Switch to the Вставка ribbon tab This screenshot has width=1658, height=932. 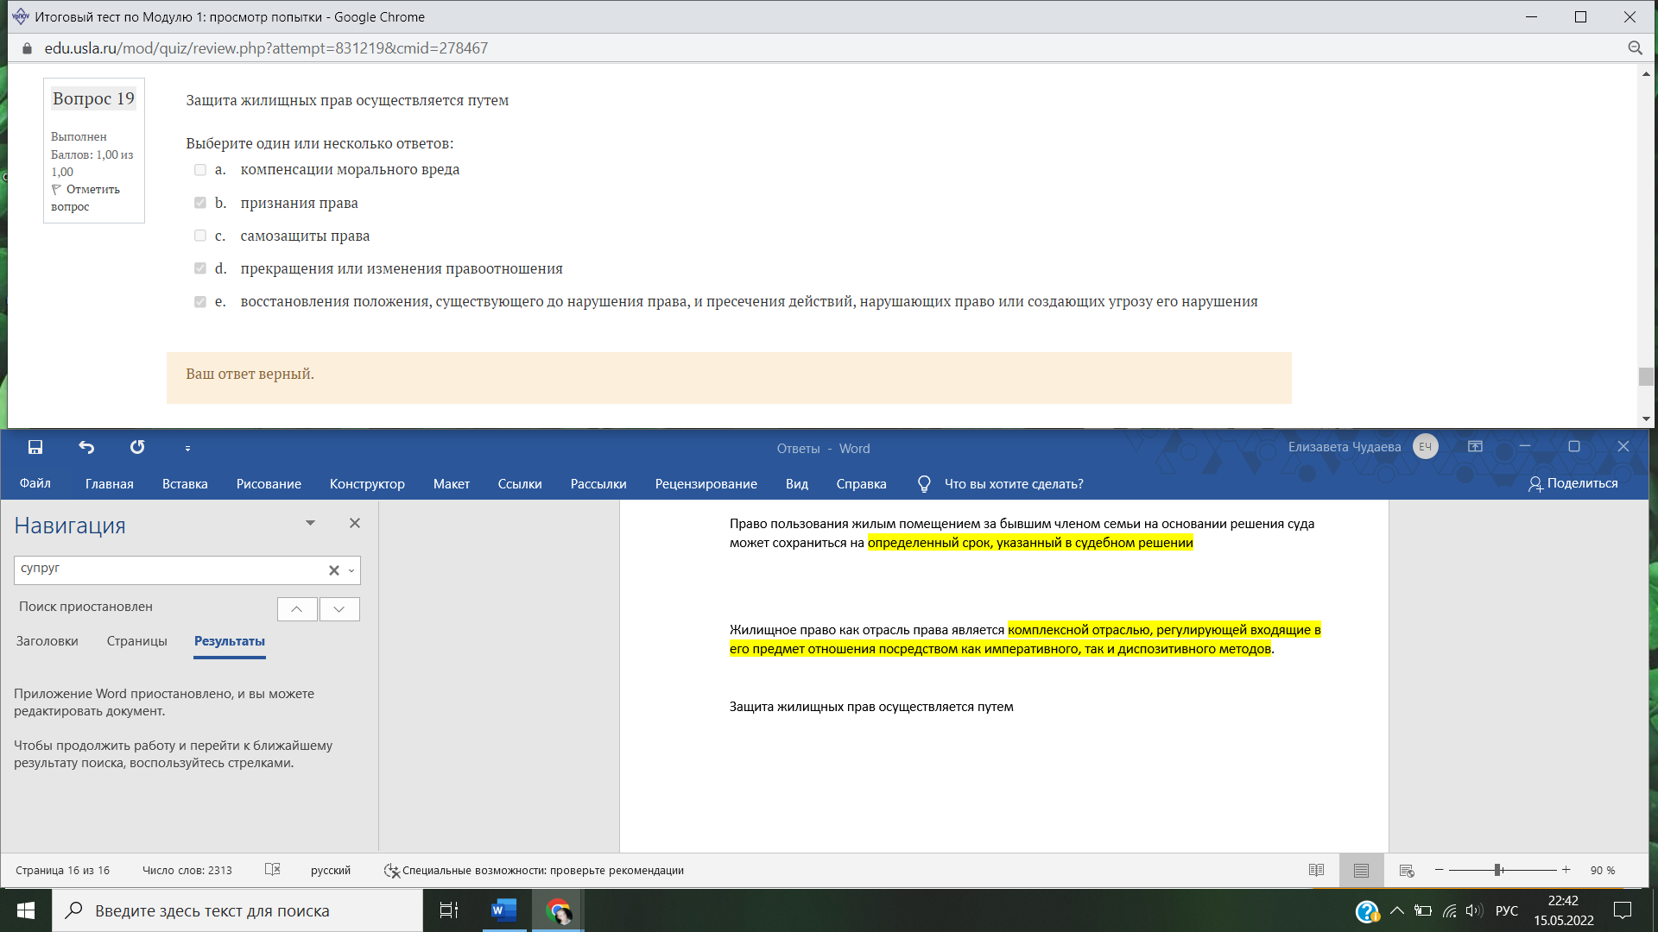coord(185,484)
